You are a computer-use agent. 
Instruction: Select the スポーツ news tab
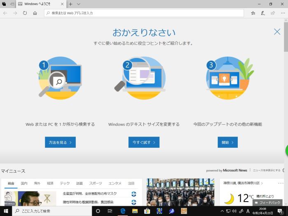(95, 183)
